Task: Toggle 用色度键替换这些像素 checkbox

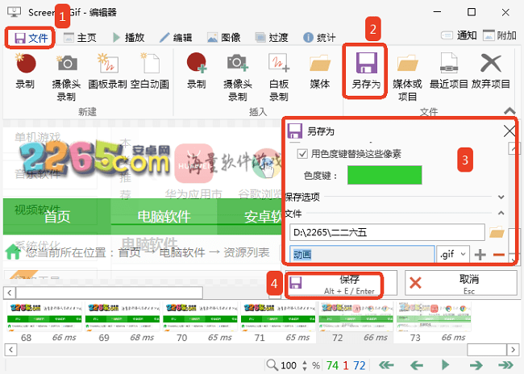Action: point(302,154)
